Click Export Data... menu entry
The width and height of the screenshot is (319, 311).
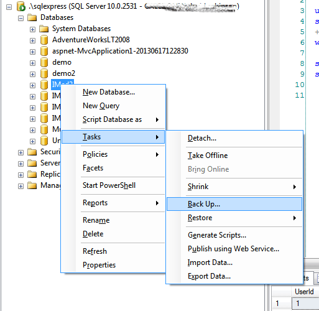[234, 276]
